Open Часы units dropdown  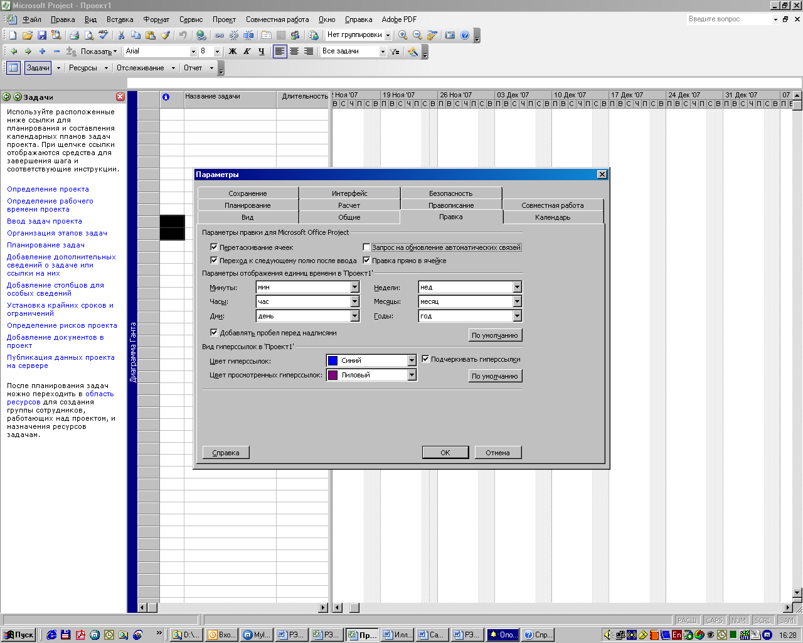[x=354, y=301]
